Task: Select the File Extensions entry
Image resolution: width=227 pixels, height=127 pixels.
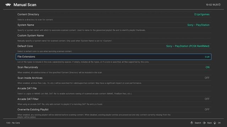Action: (113, 56)
